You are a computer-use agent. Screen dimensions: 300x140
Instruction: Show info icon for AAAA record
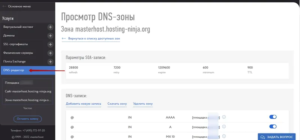(x=224, y=117)
